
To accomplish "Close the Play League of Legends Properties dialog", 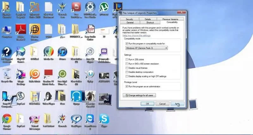I will (181, 12).
